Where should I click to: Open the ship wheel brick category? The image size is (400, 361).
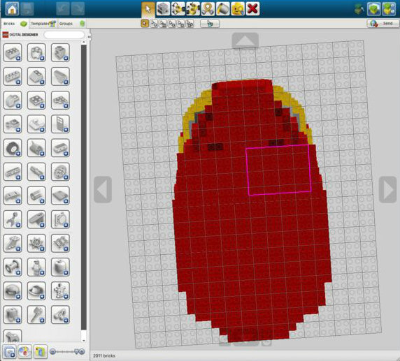click(x=36, y=243)
